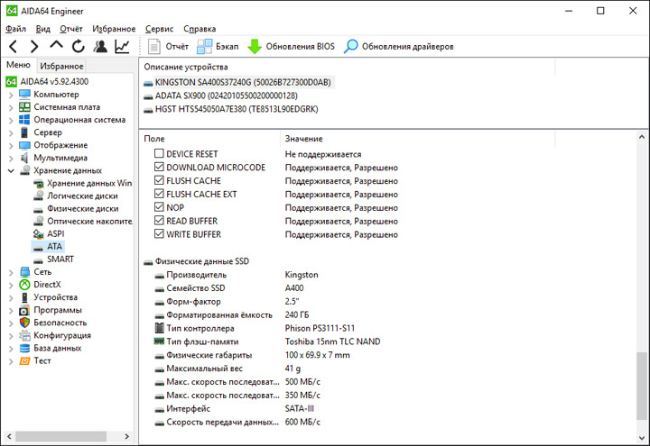Open Хранение данных Win item
This screenshot has height=446, width=650.
click(x=89, y=183)
